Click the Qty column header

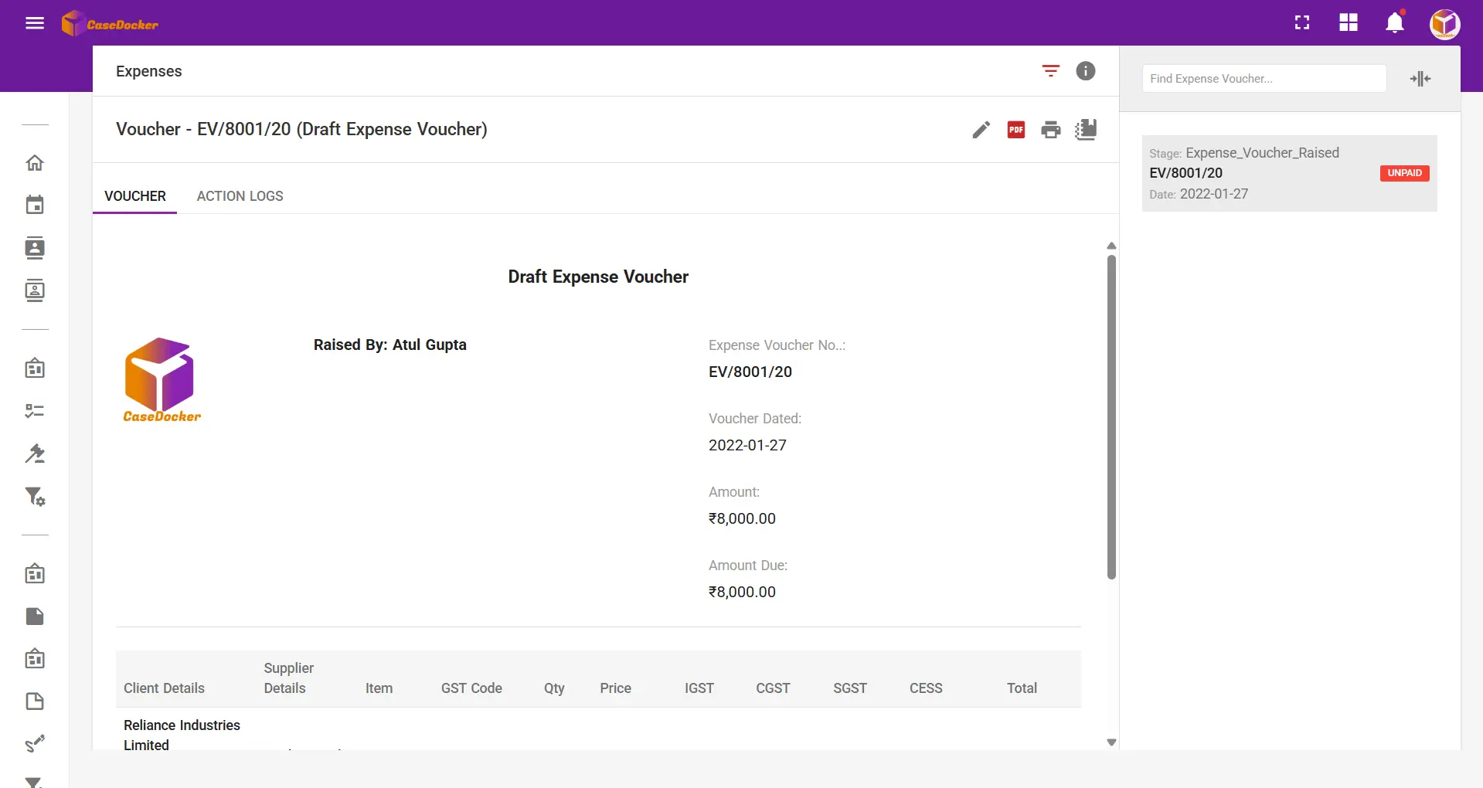tap(554, 688)
